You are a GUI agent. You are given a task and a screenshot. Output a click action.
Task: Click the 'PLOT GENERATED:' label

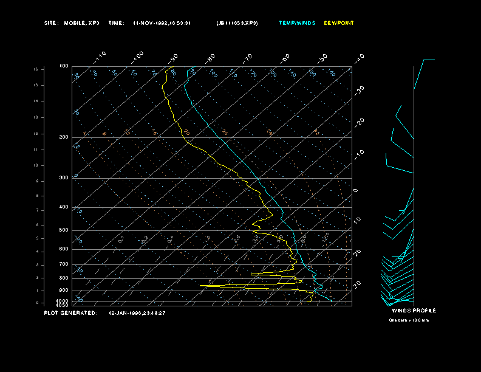click(x=70, y=313)
